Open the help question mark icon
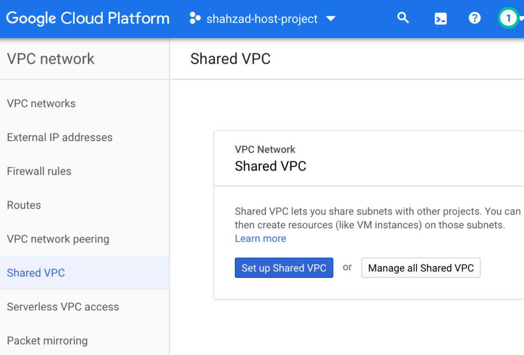 click(474, 18)
